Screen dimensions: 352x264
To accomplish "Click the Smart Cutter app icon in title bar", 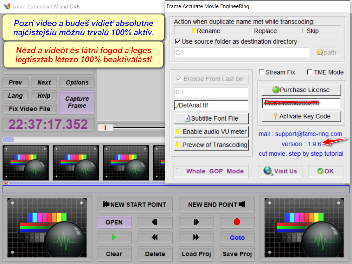I will [x=7, y=6].
